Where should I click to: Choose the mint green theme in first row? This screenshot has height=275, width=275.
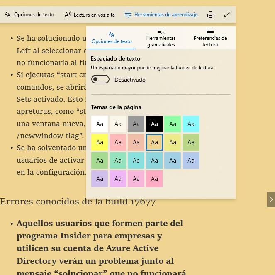pos(173,124)
